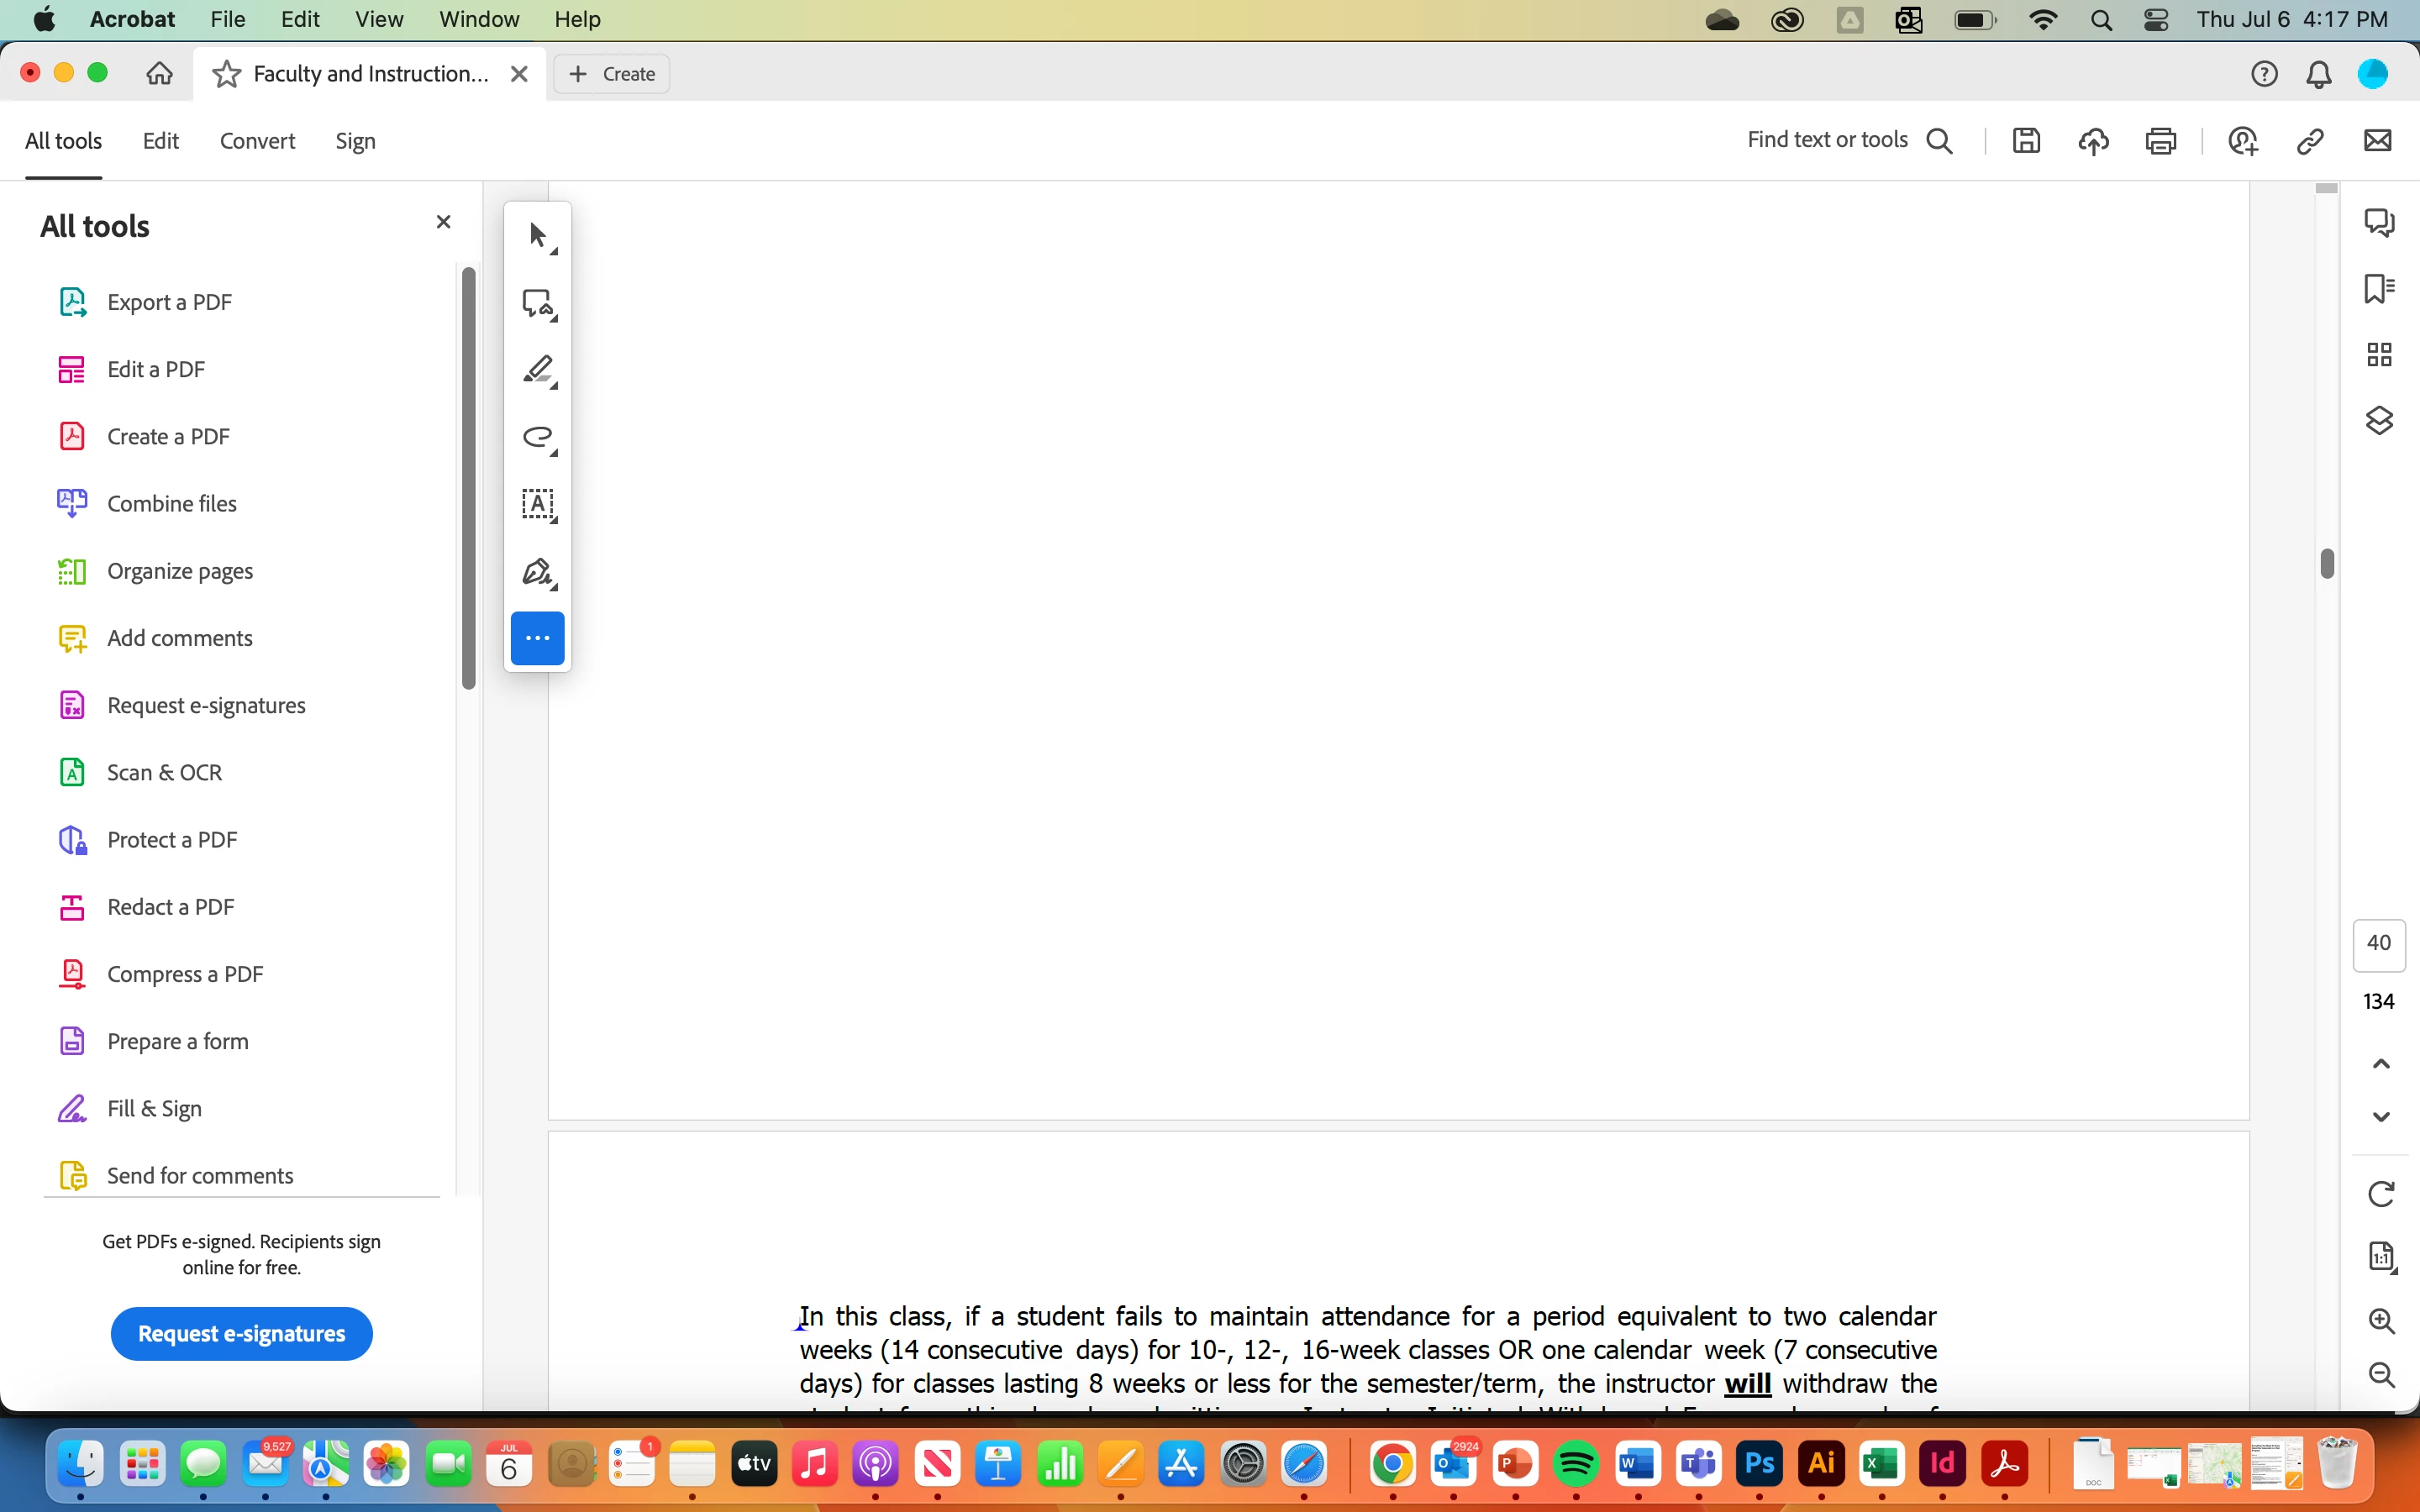Star the Faculty and Instruction tab
This screenshot has width=2420, height=1512.
[227, 74]
